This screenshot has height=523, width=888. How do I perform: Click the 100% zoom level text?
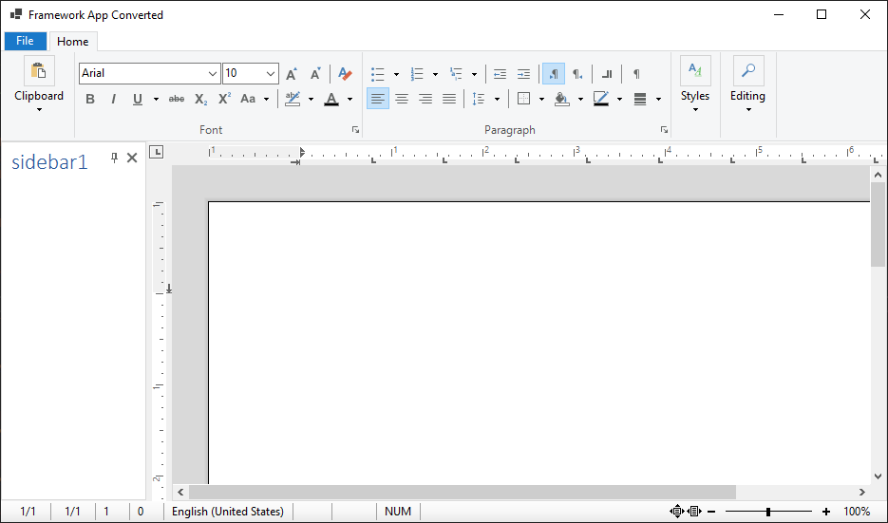click(x=857, y=512)
